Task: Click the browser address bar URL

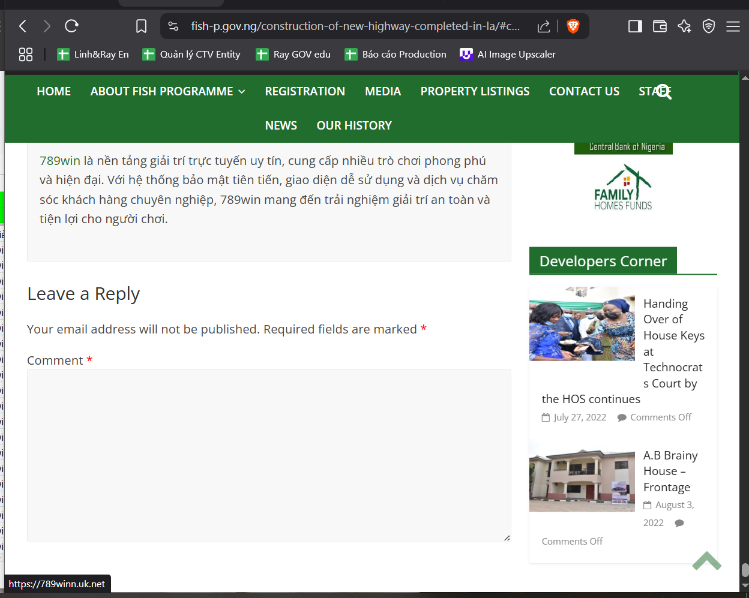Action: 355,26
